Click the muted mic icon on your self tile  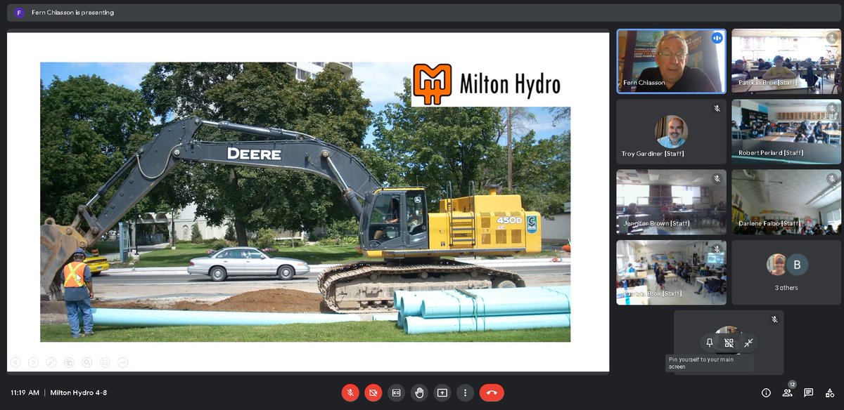pos(774,319)
